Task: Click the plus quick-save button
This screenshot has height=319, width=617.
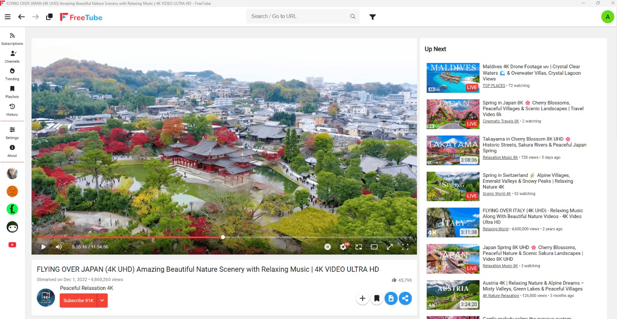Action: pos(362,298)
